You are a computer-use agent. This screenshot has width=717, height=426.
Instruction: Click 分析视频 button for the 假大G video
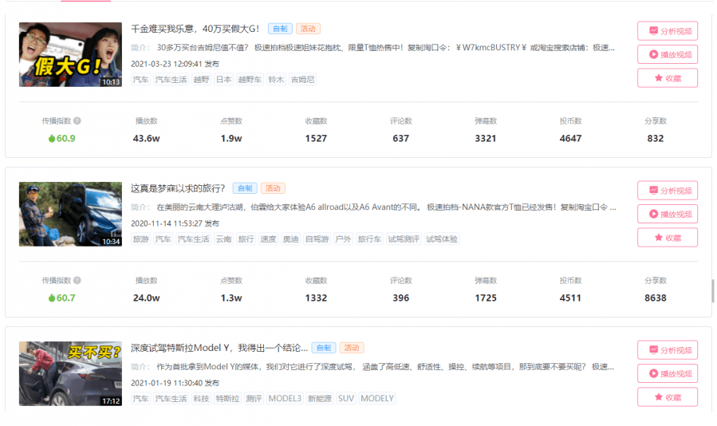(668, 31)
